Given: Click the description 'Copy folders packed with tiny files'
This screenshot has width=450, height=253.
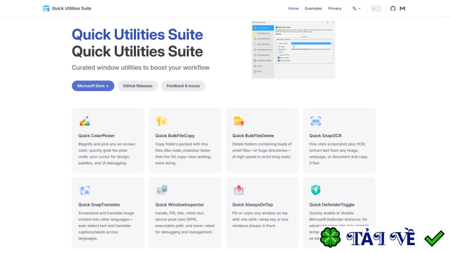Looking at the screenshot, I should click(183, 153).
